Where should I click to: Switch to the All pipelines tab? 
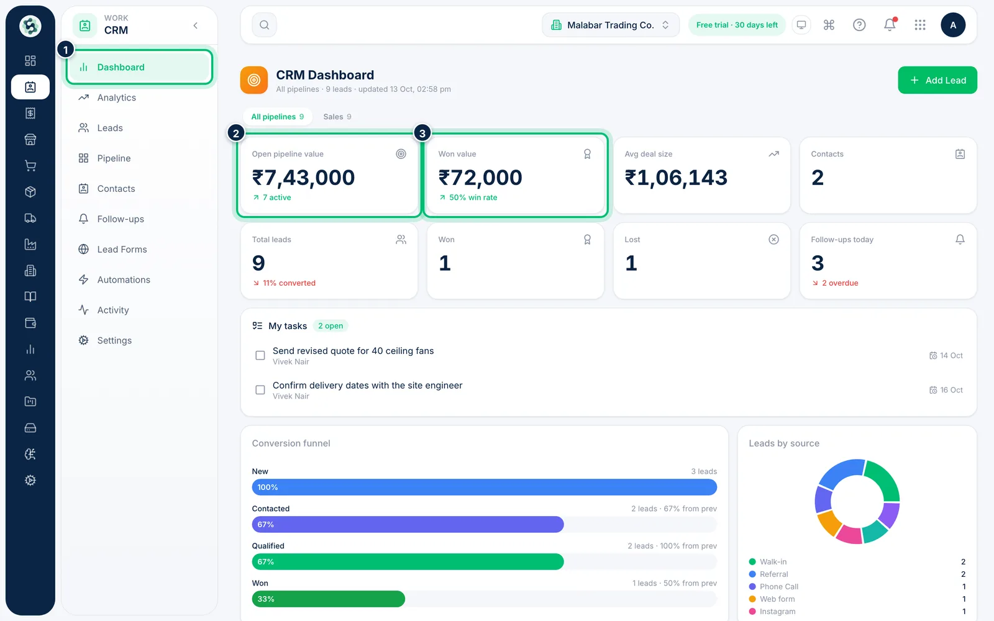tap(278, 117)
